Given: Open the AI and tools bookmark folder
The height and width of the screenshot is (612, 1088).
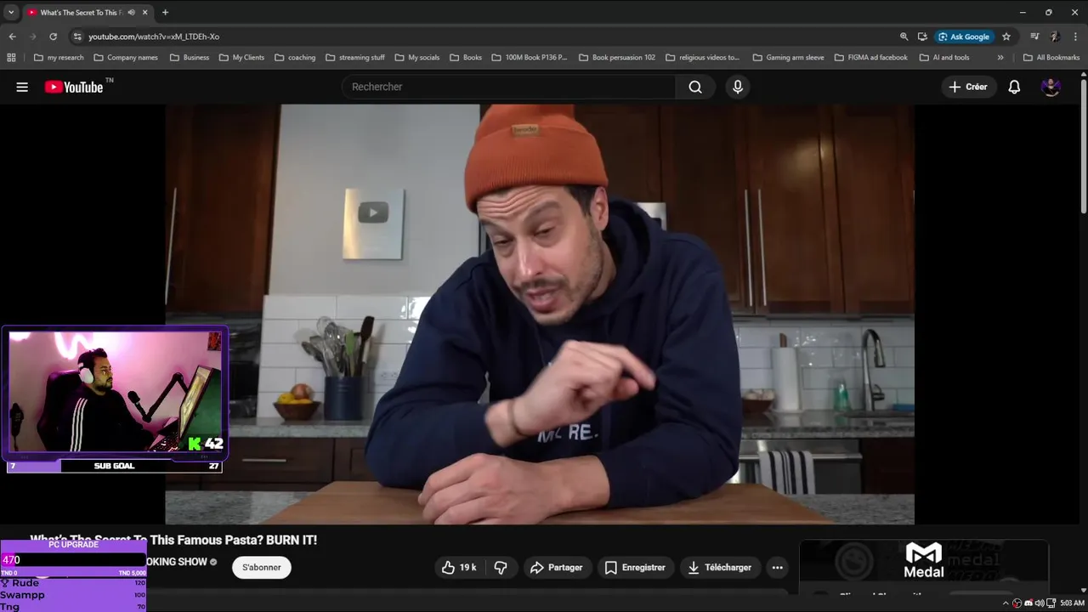Looking at the screenshot, I should [x=944, y=58].
